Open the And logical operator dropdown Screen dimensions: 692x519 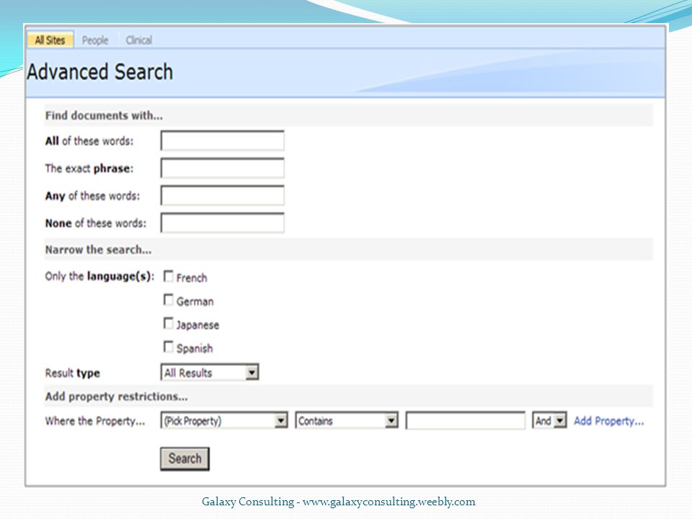[x=549, y=420]
